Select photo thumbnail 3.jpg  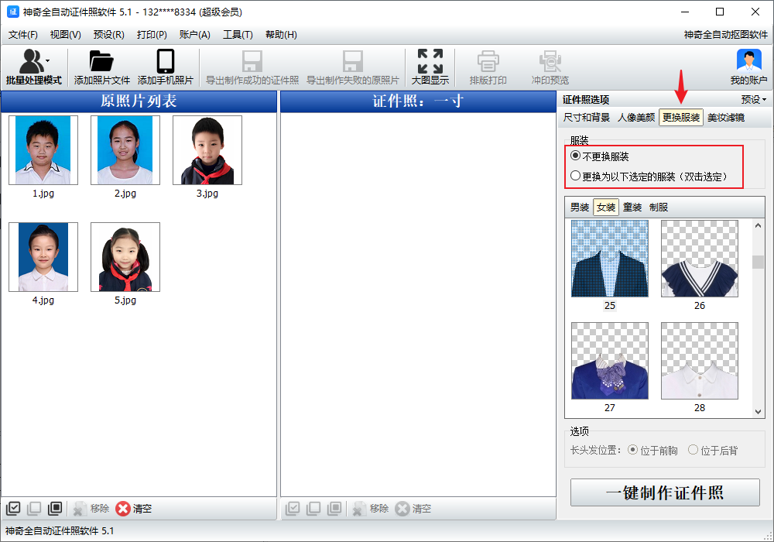click(207, 150)
